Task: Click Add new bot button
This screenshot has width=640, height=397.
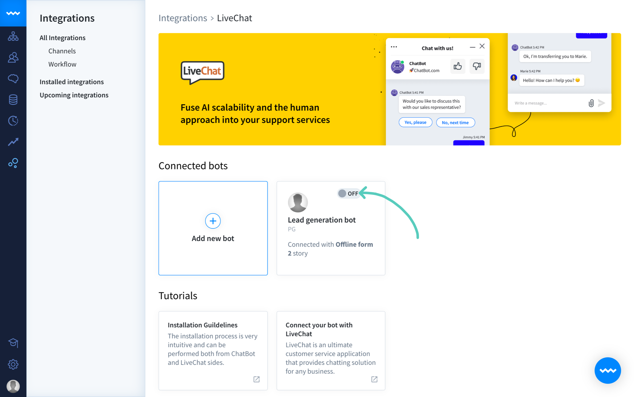Action: 213,228
